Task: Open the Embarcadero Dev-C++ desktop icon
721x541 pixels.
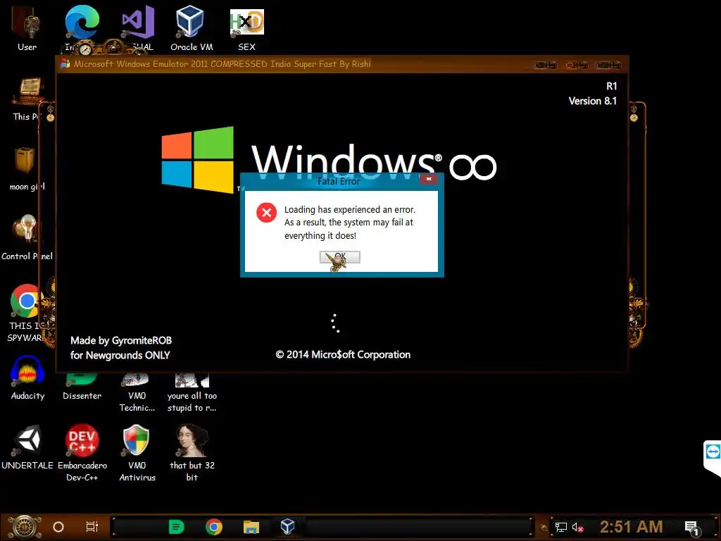Action: pos(82,453)
